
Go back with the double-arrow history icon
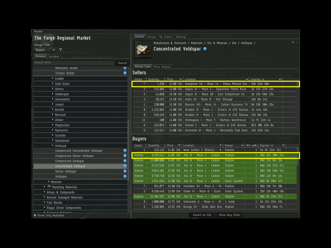coord(293,42)
